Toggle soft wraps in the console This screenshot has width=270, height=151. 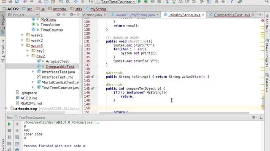(x=17, y=137)
